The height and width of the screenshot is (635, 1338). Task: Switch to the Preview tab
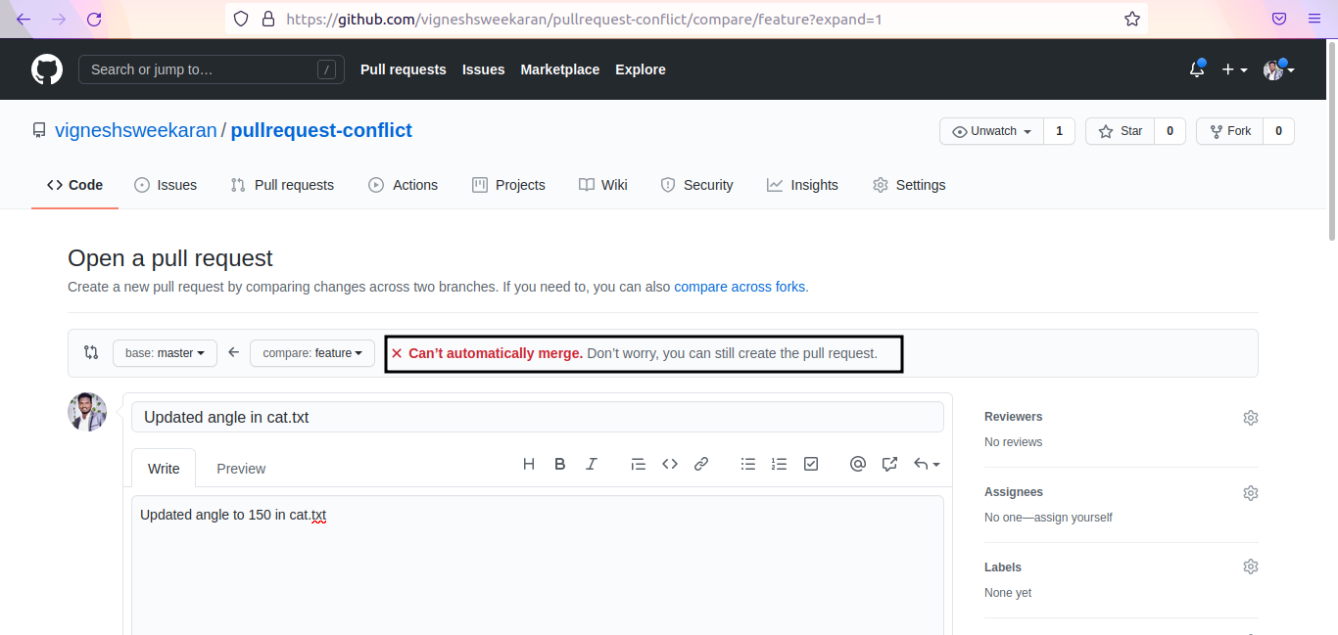[241, 469]
